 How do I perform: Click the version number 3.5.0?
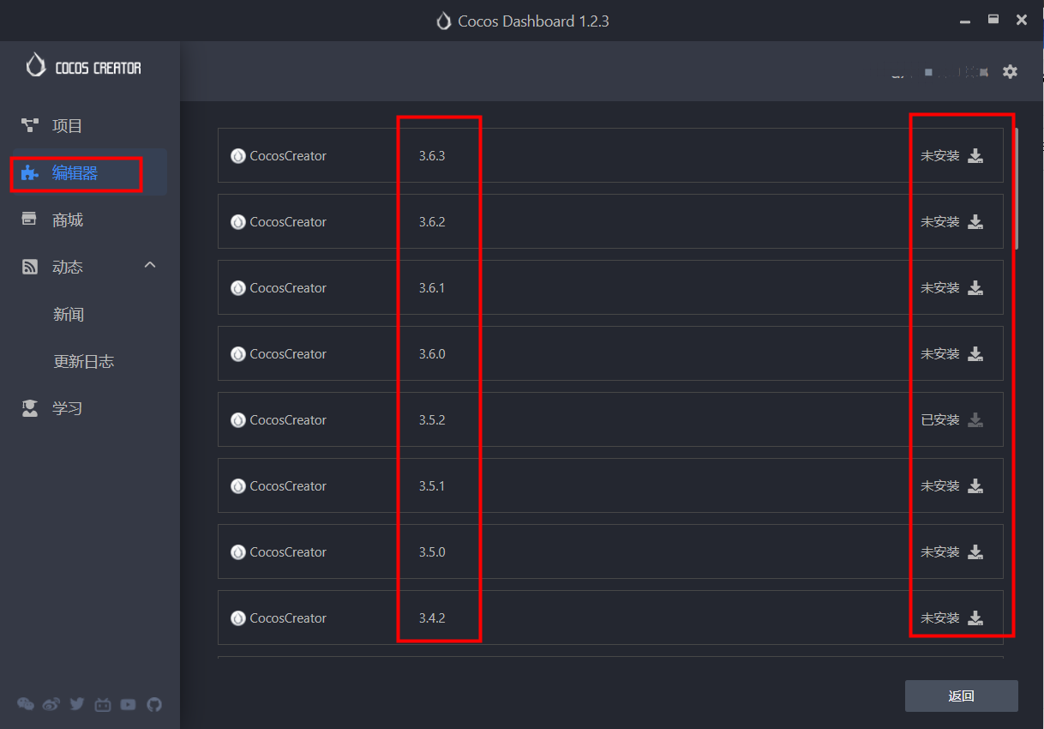pos(432,552)
